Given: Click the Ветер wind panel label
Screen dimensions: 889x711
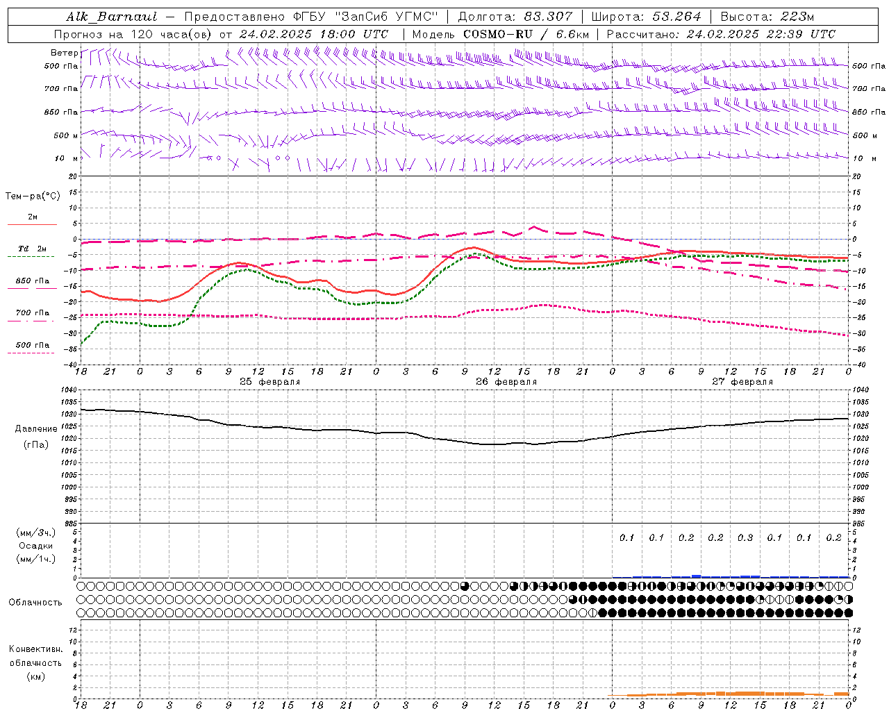Looking at the screenshot, I should 64,53.
